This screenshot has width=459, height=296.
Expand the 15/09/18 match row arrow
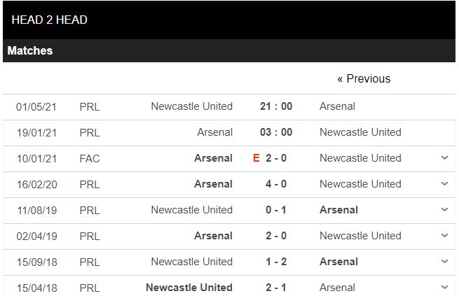pos(444,262)
